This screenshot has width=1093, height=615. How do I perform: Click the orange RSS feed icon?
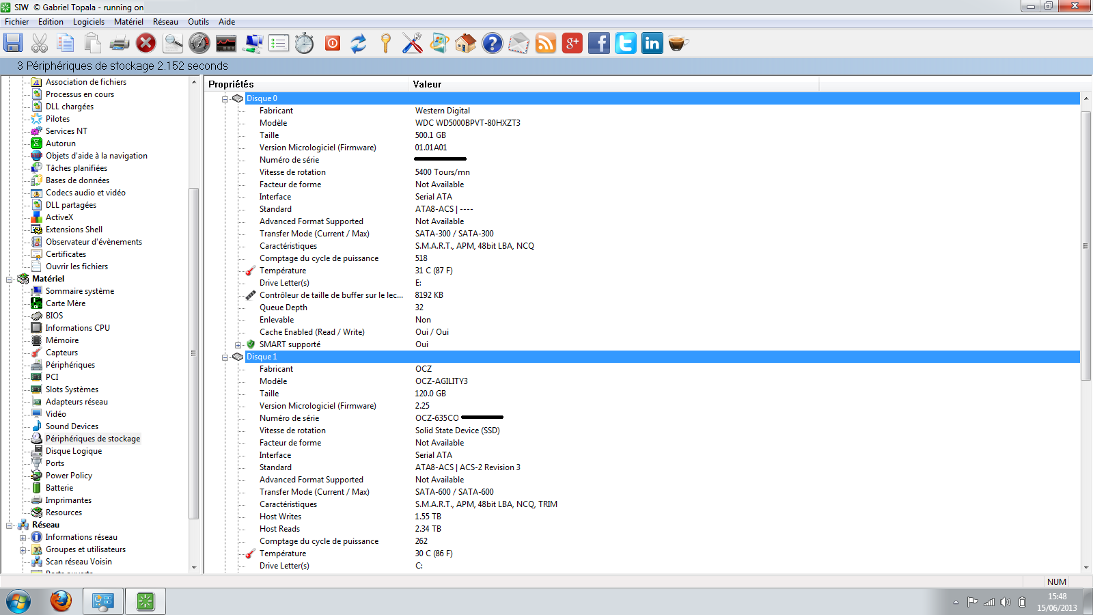545,43
